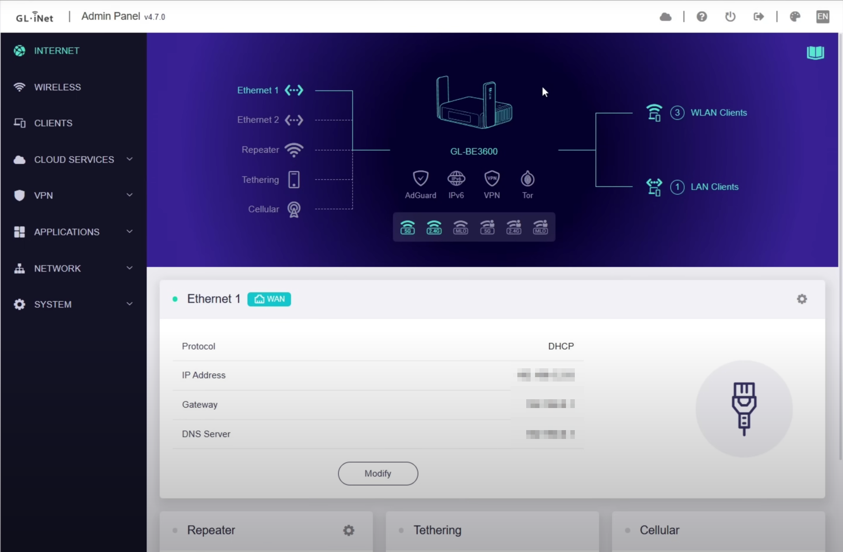Viewport: 843px width, 552px height.
Task: Open the help question mark icon
Action: (702, 17)
